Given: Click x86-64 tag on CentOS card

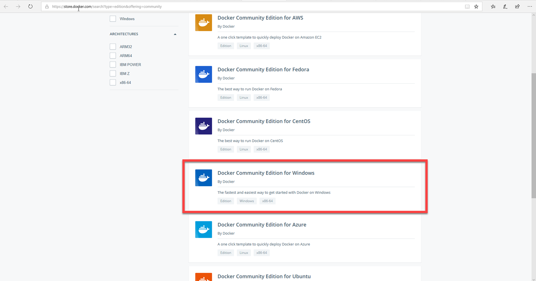Looking at the screenshot, I should click(261, 149).
